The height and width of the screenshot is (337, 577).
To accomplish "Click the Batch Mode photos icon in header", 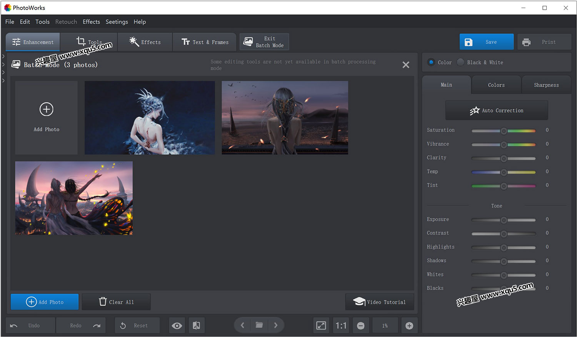I will coord(16,64).
